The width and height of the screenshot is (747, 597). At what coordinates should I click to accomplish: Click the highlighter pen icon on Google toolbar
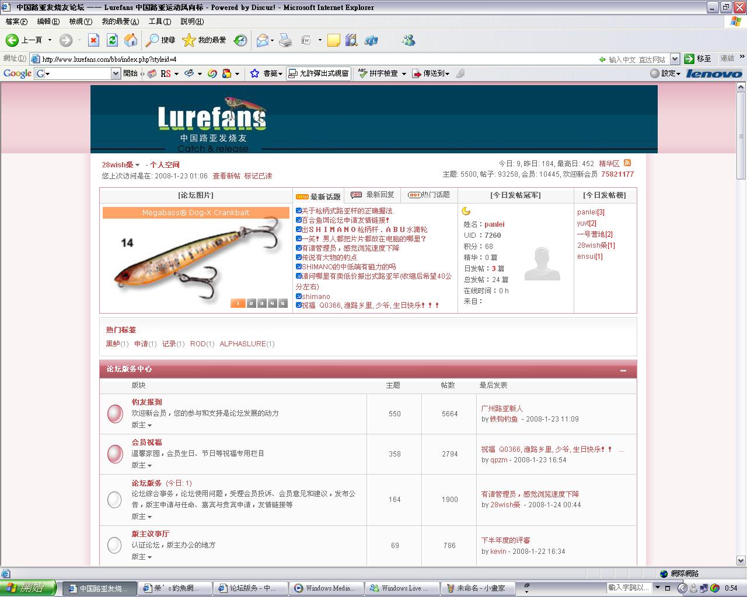coord(460,73)
